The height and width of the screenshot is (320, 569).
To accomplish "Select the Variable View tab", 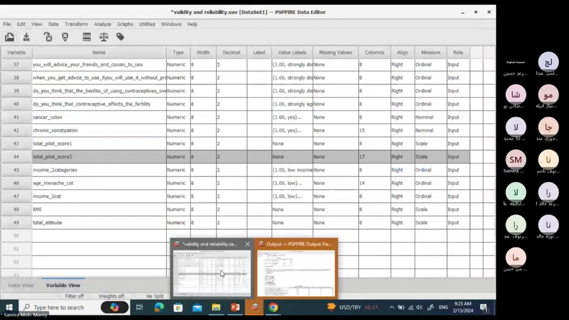I will (x=63, y=285).
